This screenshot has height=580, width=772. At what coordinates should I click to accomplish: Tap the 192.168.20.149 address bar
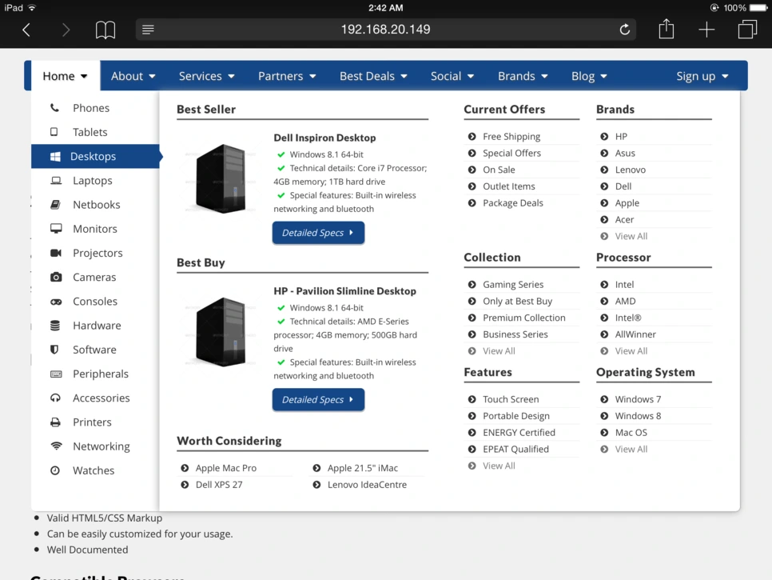(385, 30)
